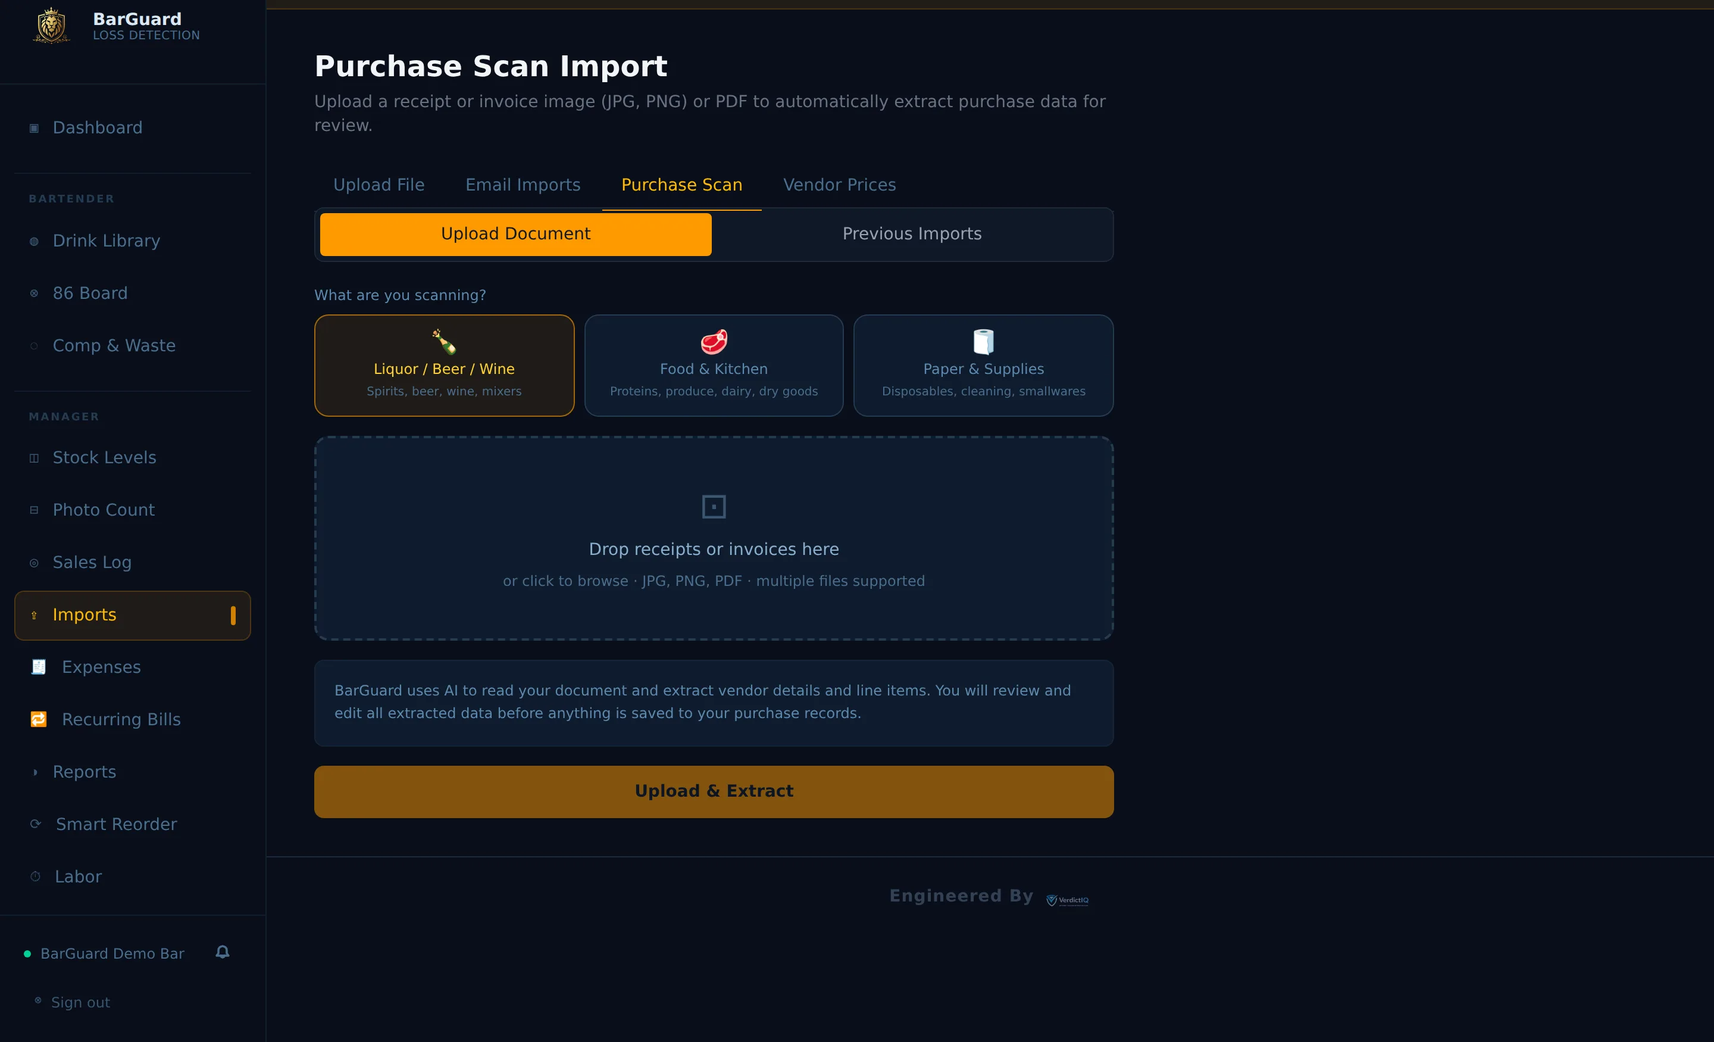Viewport: 1714px width, 1042px height.
Task: Click the champagne bottle icon
Action: click(445, 342)
